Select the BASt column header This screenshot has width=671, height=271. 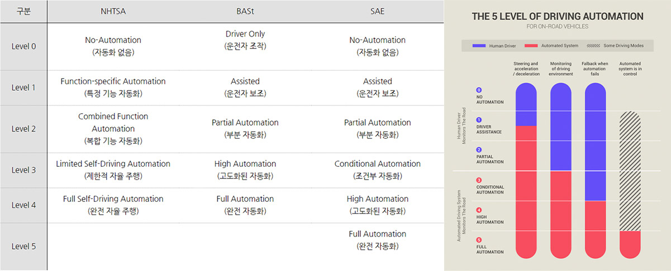[x=245, y=11]
